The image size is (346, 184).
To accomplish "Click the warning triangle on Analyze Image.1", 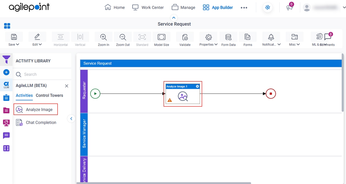I will [170, 100].
